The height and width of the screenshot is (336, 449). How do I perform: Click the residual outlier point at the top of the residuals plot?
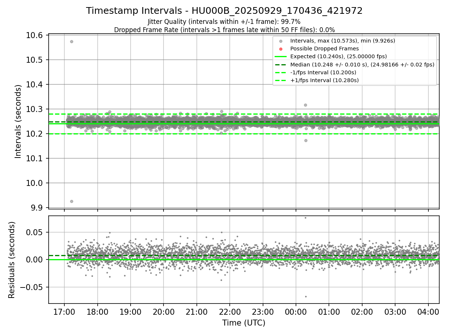[305, 218]
